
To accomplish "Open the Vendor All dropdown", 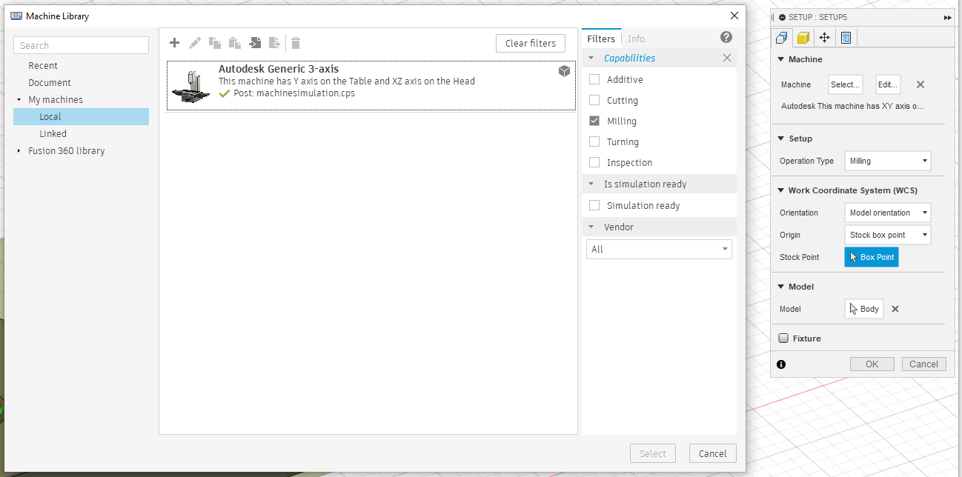I will tap(659, 250).
